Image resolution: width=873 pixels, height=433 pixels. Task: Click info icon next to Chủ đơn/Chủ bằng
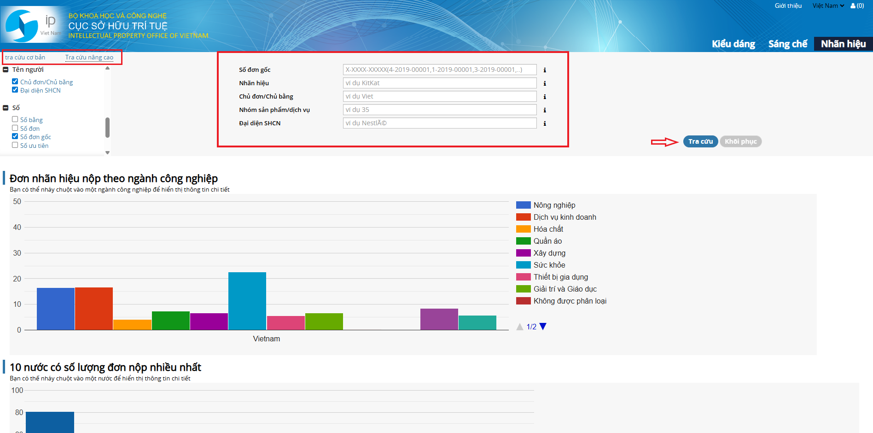[x=545, y=97]
